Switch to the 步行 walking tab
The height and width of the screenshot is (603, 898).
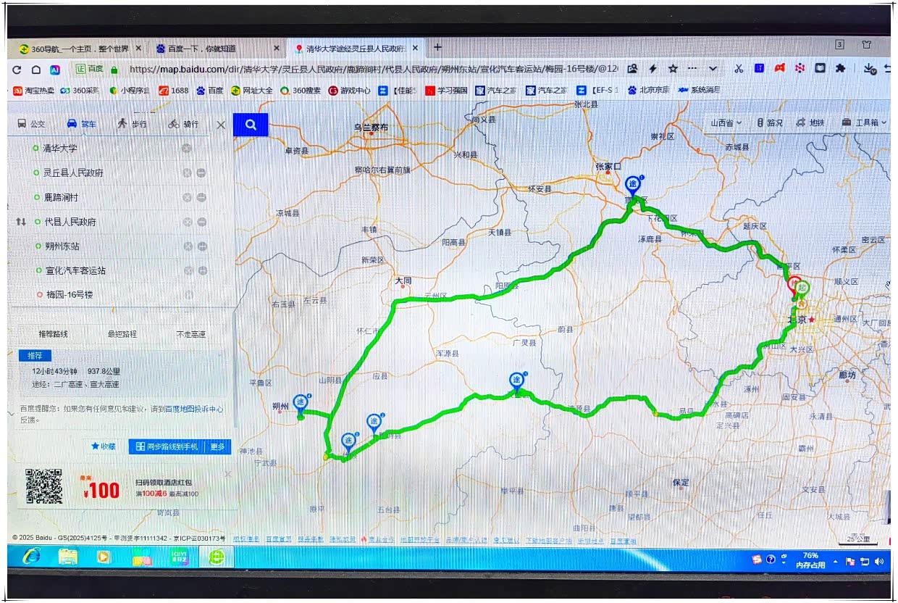(132, 124)
